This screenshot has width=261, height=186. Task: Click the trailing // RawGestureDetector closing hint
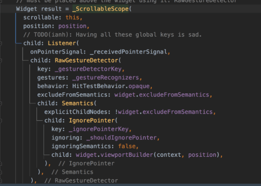click(81, 180)
